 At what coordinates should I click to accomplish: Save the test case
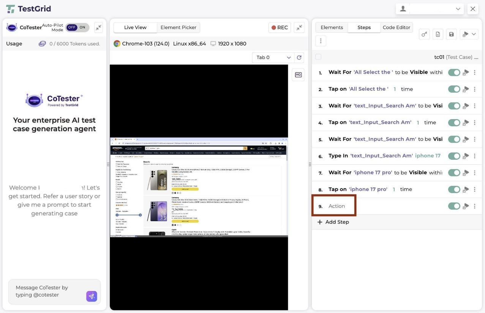tap(451, 34)
